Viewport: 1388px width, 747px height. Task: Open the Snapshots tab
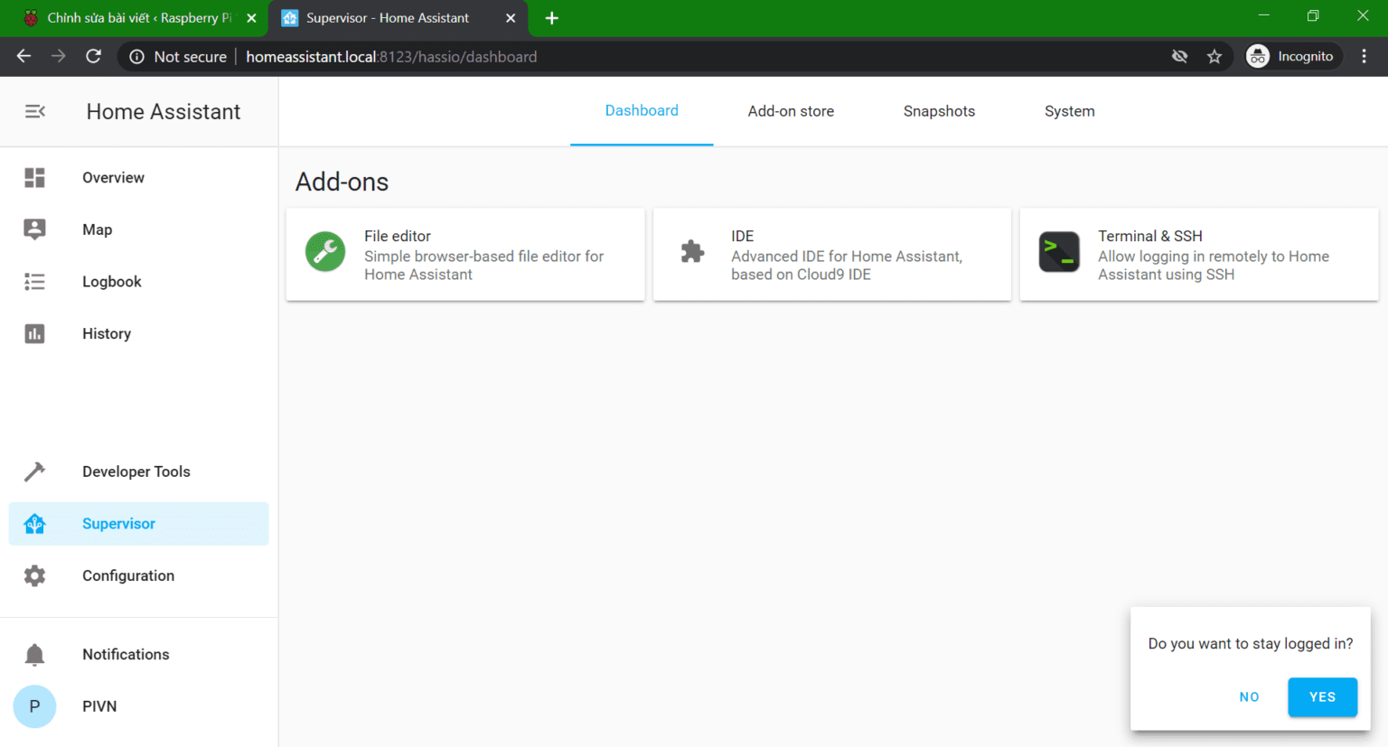(939, 111)
